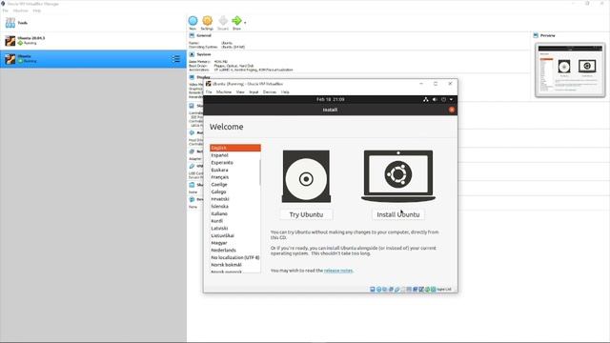This screenshot has height=343, width=610.
Task: Open the Input menu in the VM window
Action: (x=254, y=92)
